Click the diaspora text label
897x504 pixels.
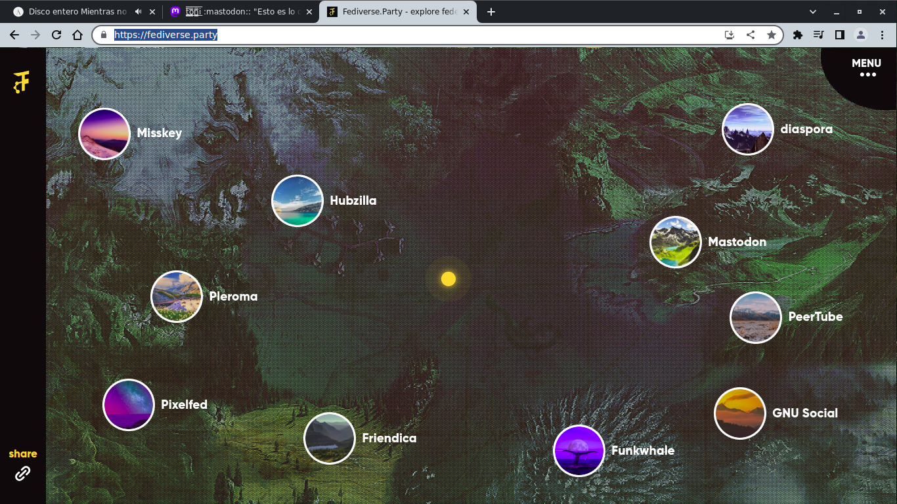pos(806,129)
